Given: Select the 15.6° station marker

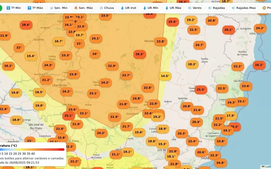Looking at the screenshot, I should click(x=139, y=132).
